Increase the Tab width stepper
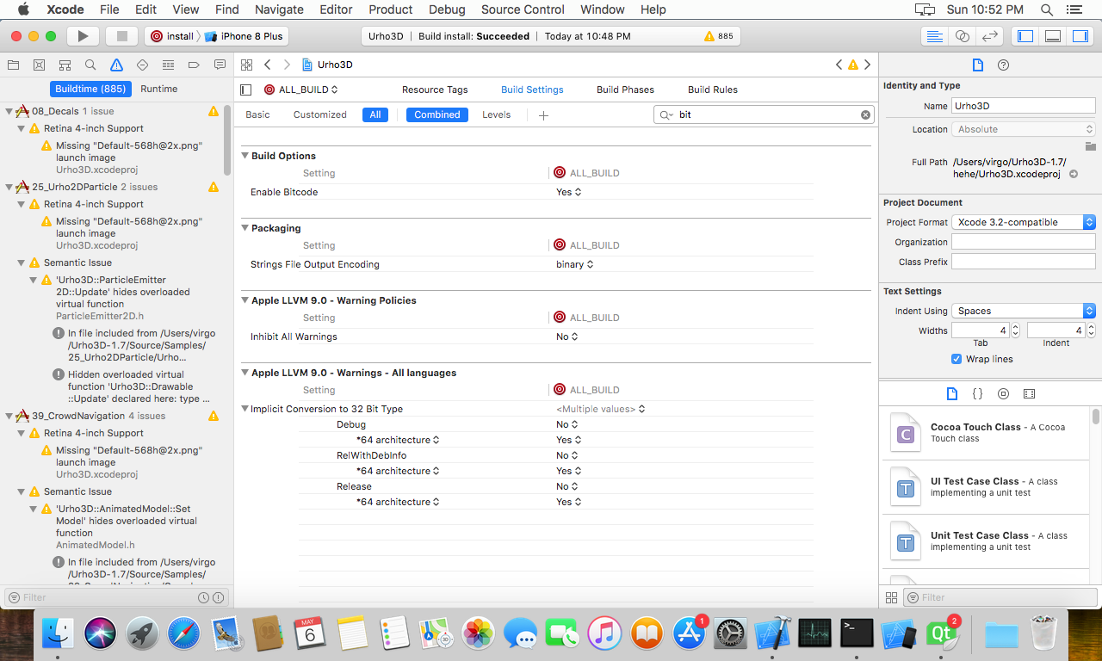 click(1015, 326)
